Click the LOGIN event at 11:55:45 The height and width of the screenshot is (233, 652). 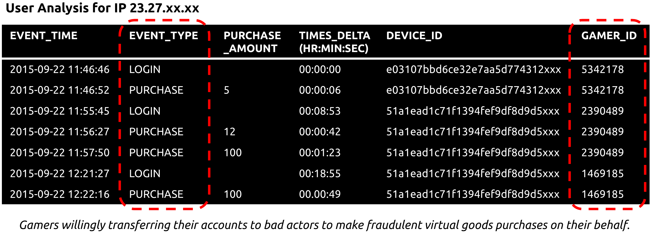coord(145,111)
